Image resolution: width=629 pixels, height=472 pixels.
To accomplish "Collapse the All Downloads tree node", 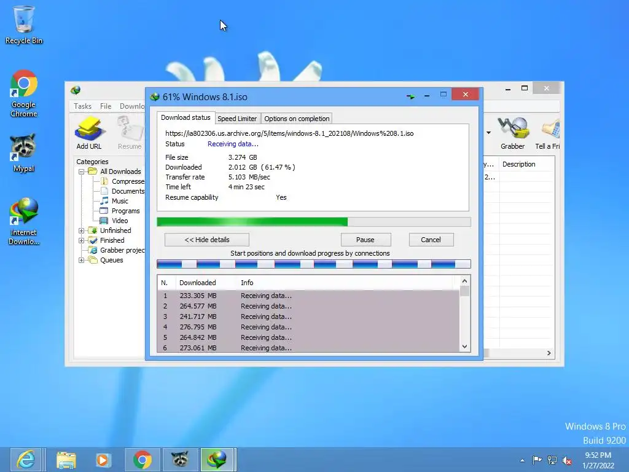I will point(82,171).
